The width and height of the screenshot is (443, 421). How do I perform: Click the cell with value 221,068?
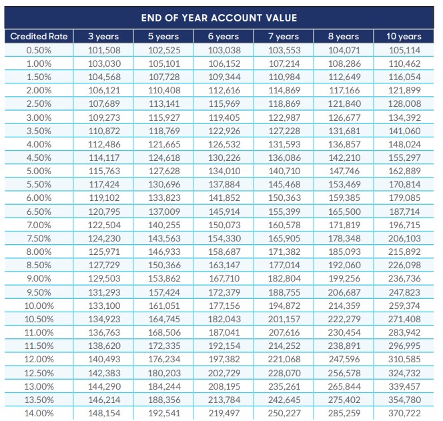[284, 360]
